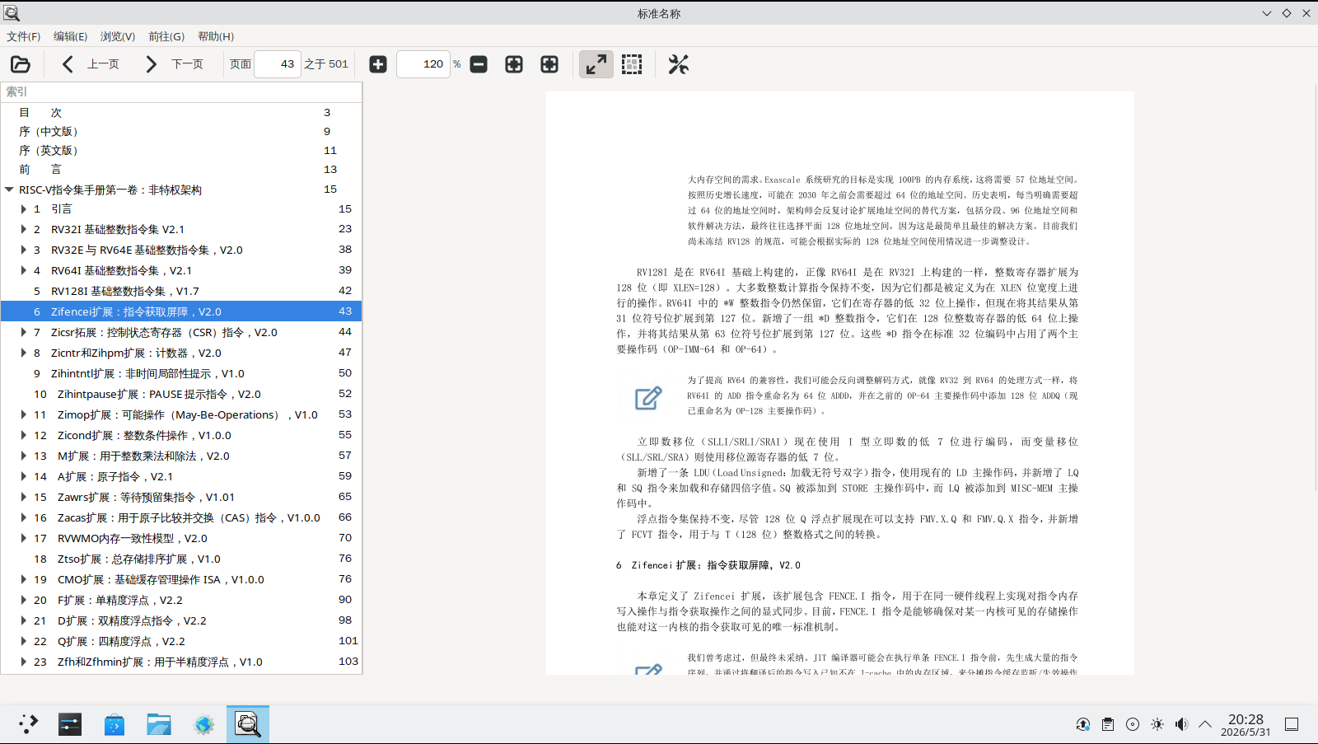Screen dimensions: 1318x744
Task: Click the zoom percentage input field
Action: click(x=423, y=64)
